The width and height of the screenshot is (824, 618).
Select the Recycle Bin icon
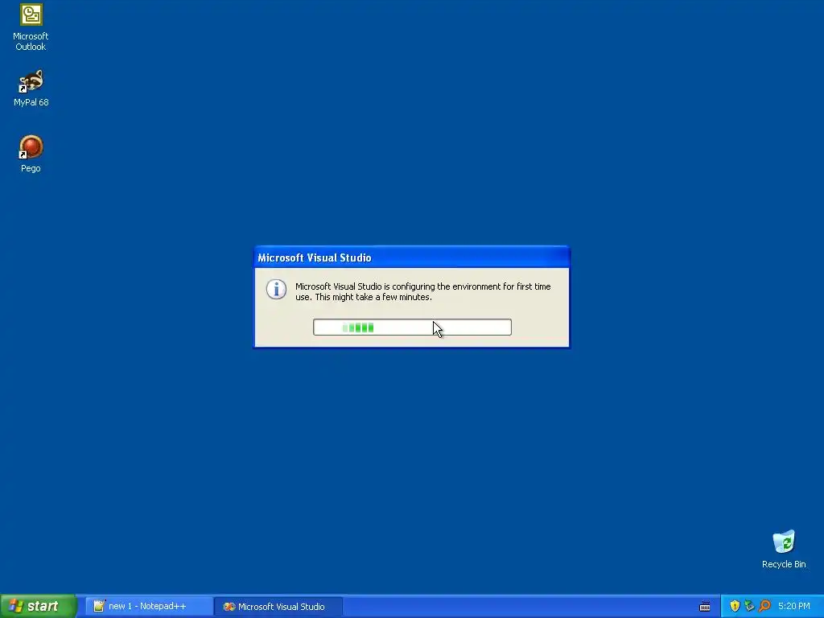pos(784,549)
